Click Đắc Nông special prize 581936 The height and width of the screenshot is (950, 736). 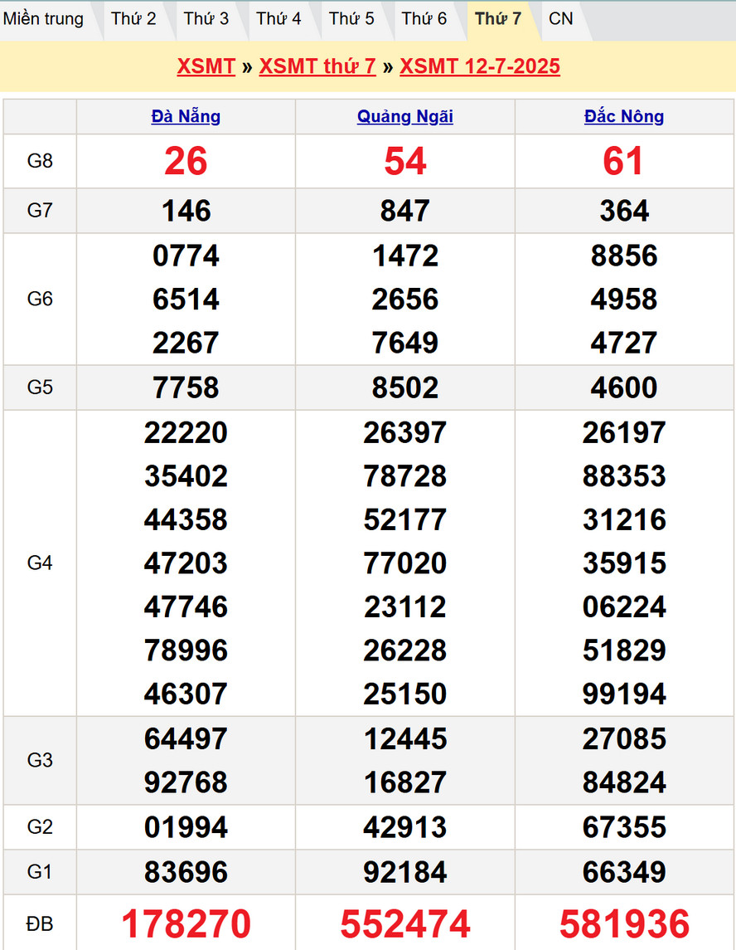pyautogui.click(x=624, y=923)
